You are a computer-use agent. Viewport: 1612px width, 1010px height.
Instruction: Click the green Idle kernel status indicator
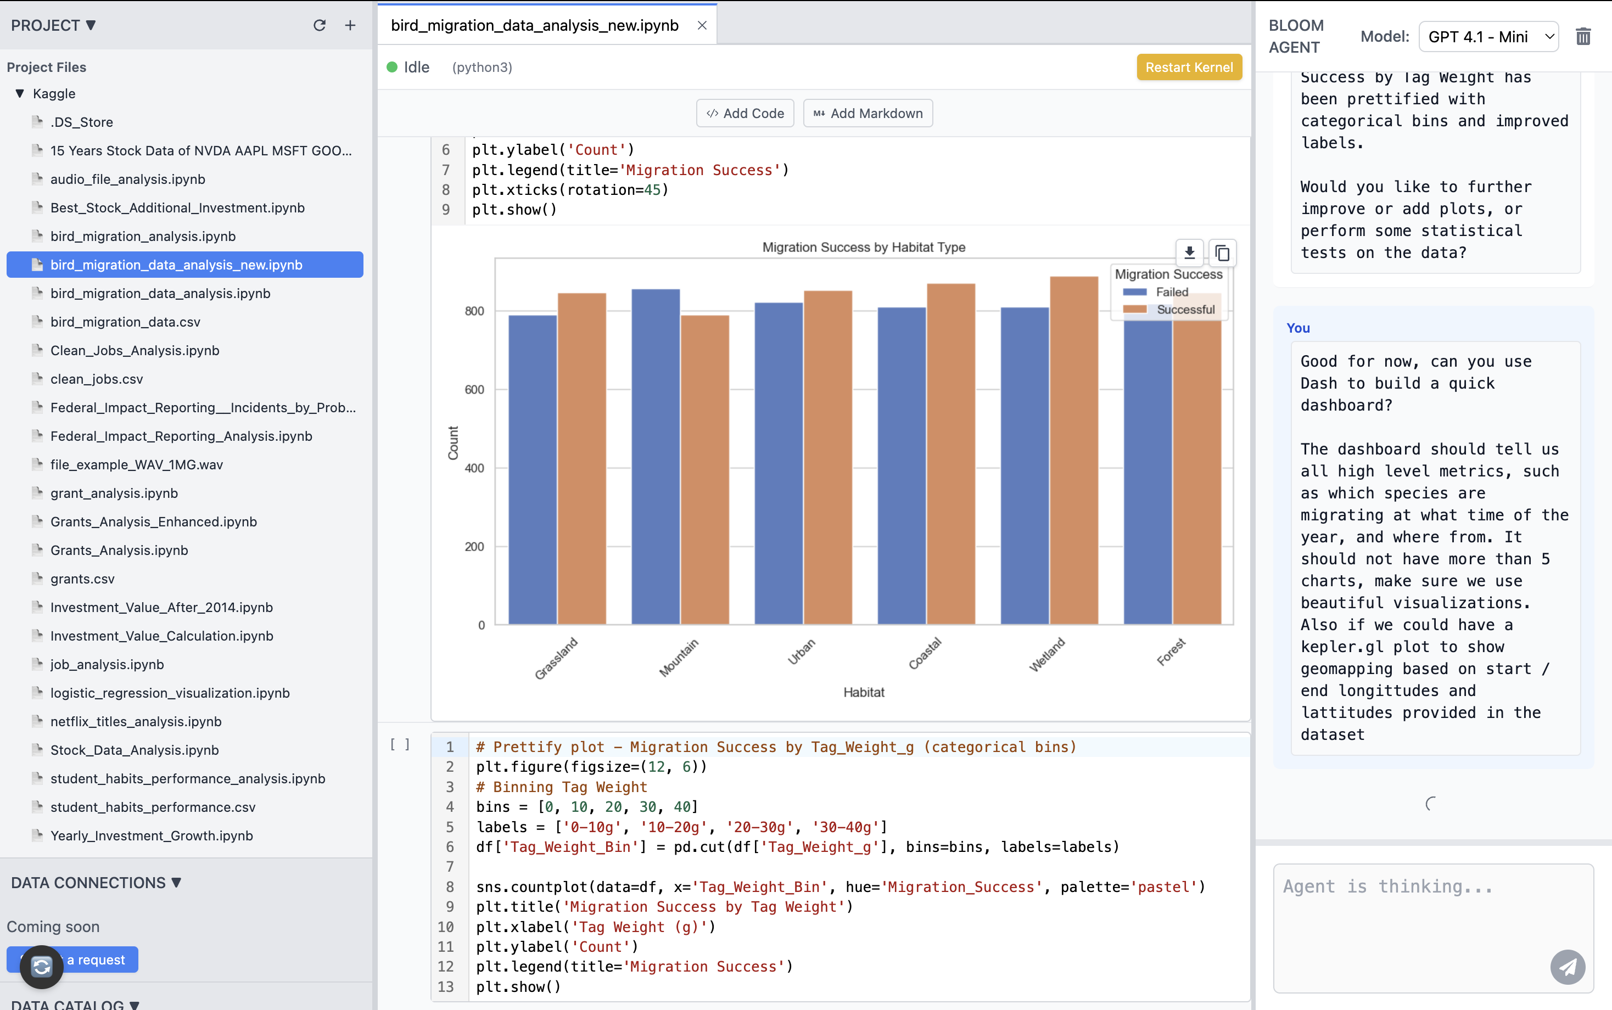[x=392, y=67]
